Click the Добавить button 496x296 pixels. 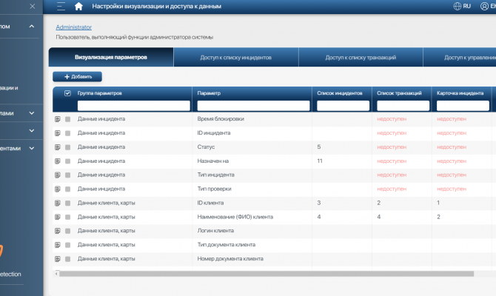point(77,76)
